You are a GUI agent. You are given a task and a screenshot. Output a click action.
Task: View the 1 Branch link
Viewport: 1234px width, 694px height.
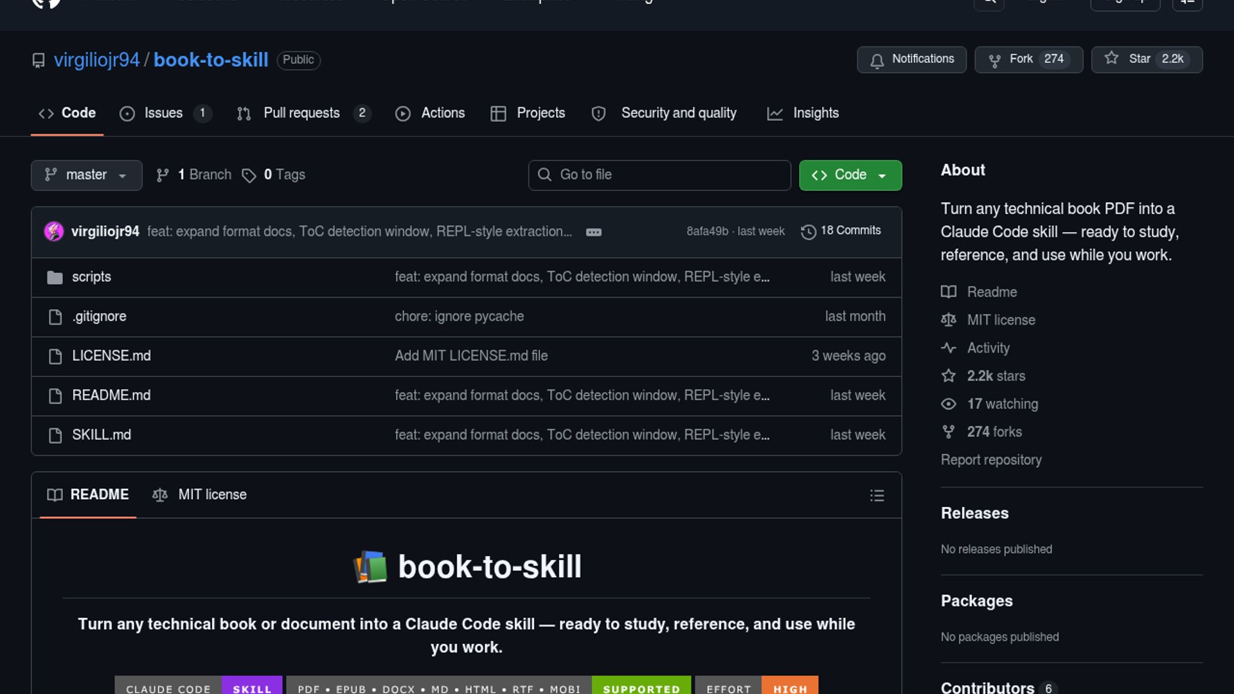193,175
